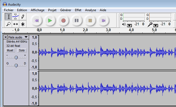Open the Effet menu
This screenshot has width=176, height=107.
point(78,10)
